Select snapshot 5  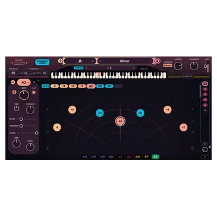tap(205, 105)
